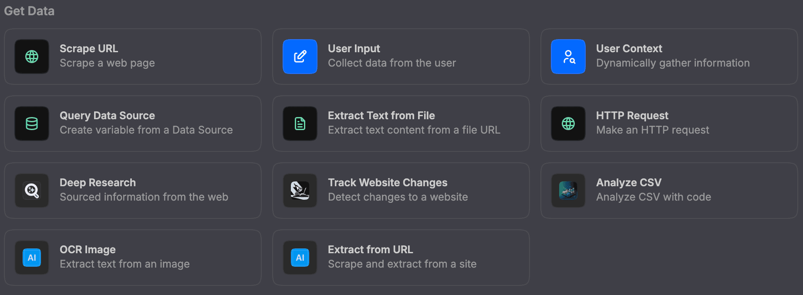The width and height of the screenshot is (803, 295).
Task: Click the Scrape URL globe icon
Action: 32,57
